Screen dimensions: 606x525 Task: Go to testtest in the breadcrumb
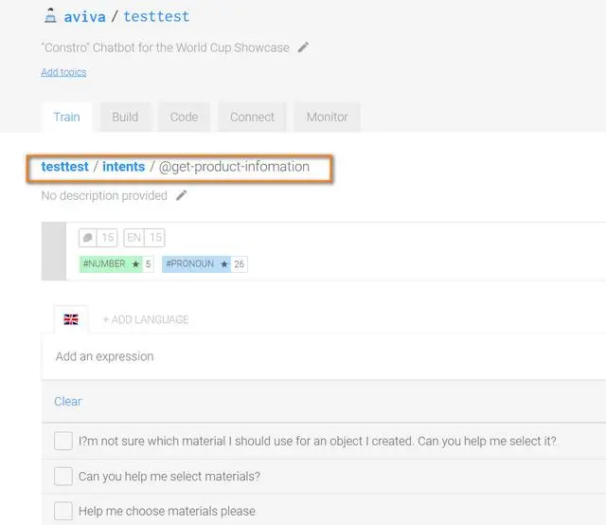65,167
